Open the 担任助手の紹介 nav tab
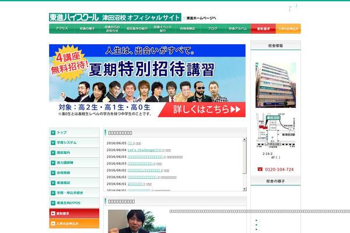Viewport: 350px width, 233px height. pos(137,29)
